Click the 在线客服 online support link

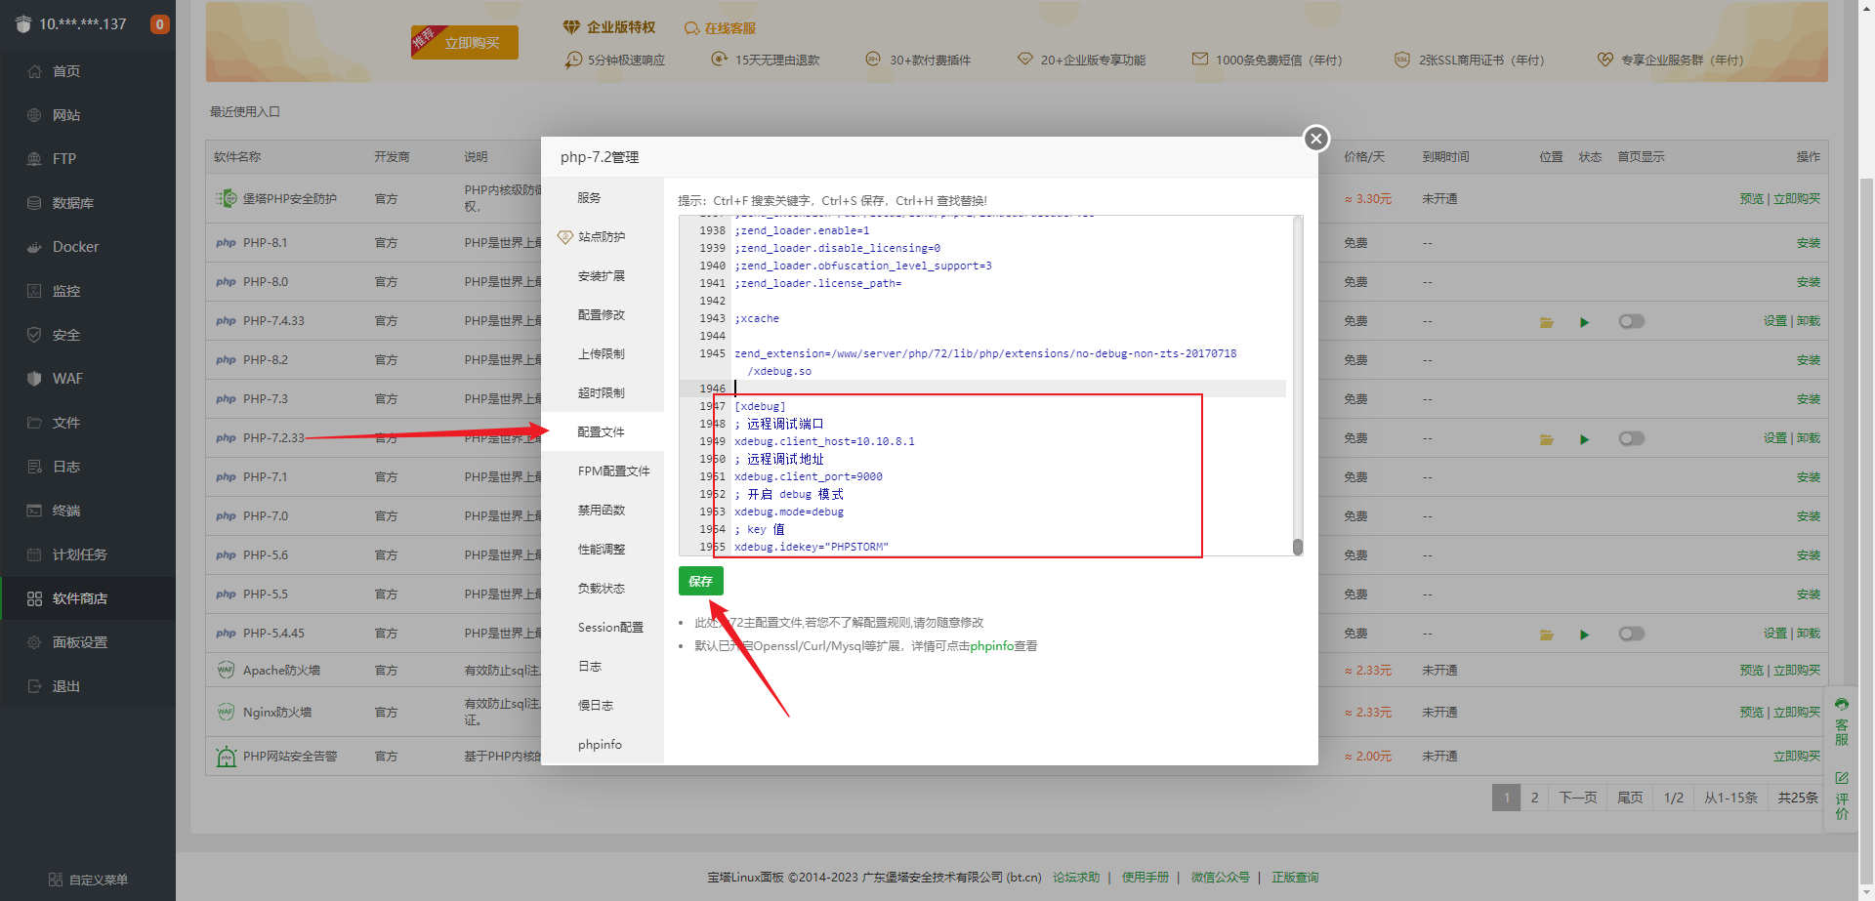[720, 28]
